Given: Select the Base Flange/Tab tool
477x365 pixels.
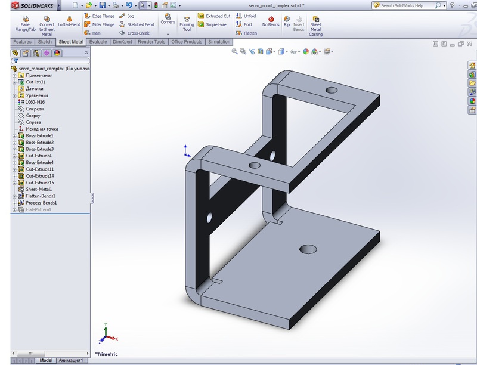Looking at the screenshot, I should tap(25, 24).
